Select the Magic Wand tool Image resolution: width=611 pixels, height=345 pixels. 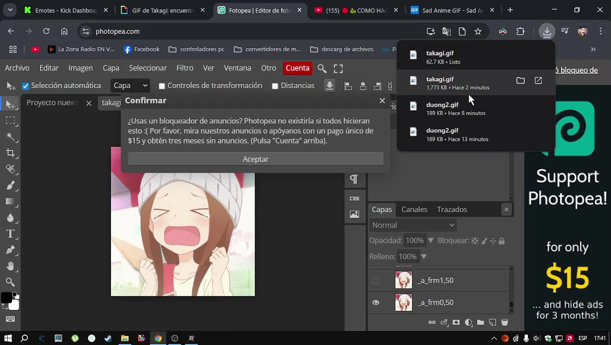[10, 137]
